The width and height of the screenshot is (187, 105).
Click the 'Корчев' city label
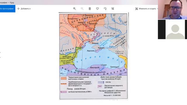click(x=101, y=48)
